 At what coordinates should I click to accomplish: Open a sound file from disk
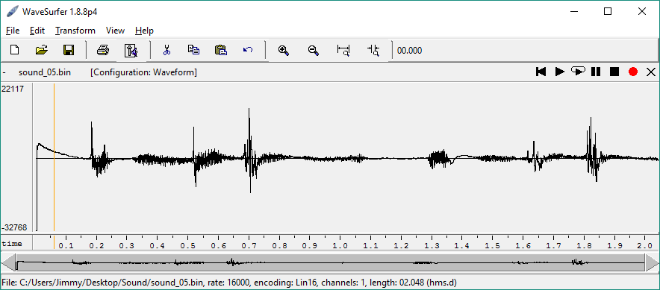click(41, 51)
